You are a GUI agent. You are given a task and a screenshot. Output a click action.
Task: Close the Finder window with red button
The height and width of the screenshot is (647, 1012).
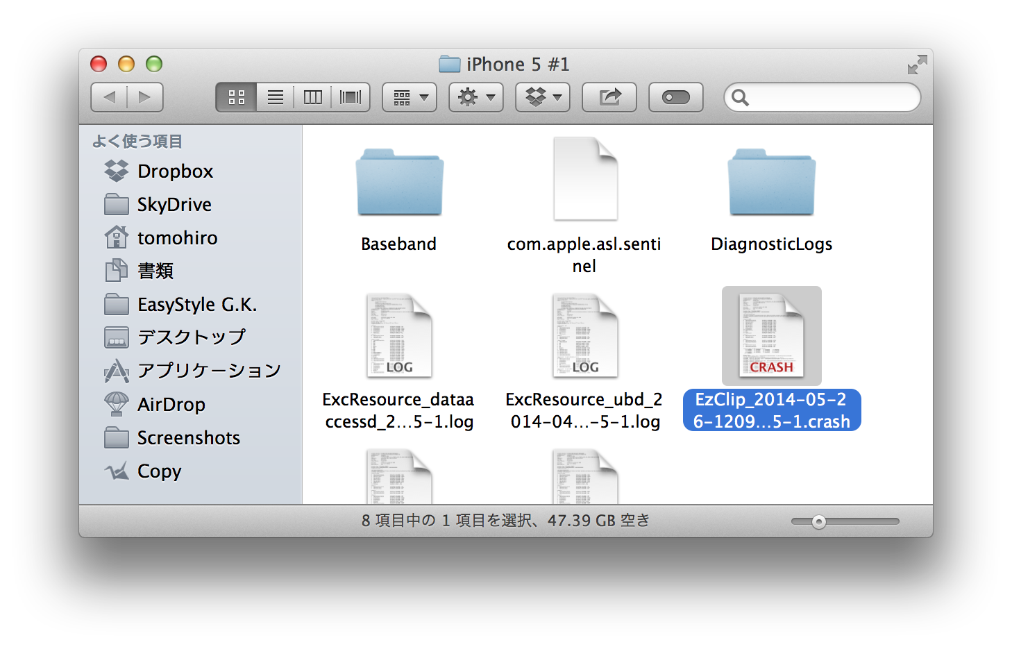pyautogui.click(x=99, y=64)
